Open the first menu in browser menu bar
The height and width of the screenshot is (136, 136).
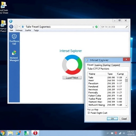[x=11, y=30]
